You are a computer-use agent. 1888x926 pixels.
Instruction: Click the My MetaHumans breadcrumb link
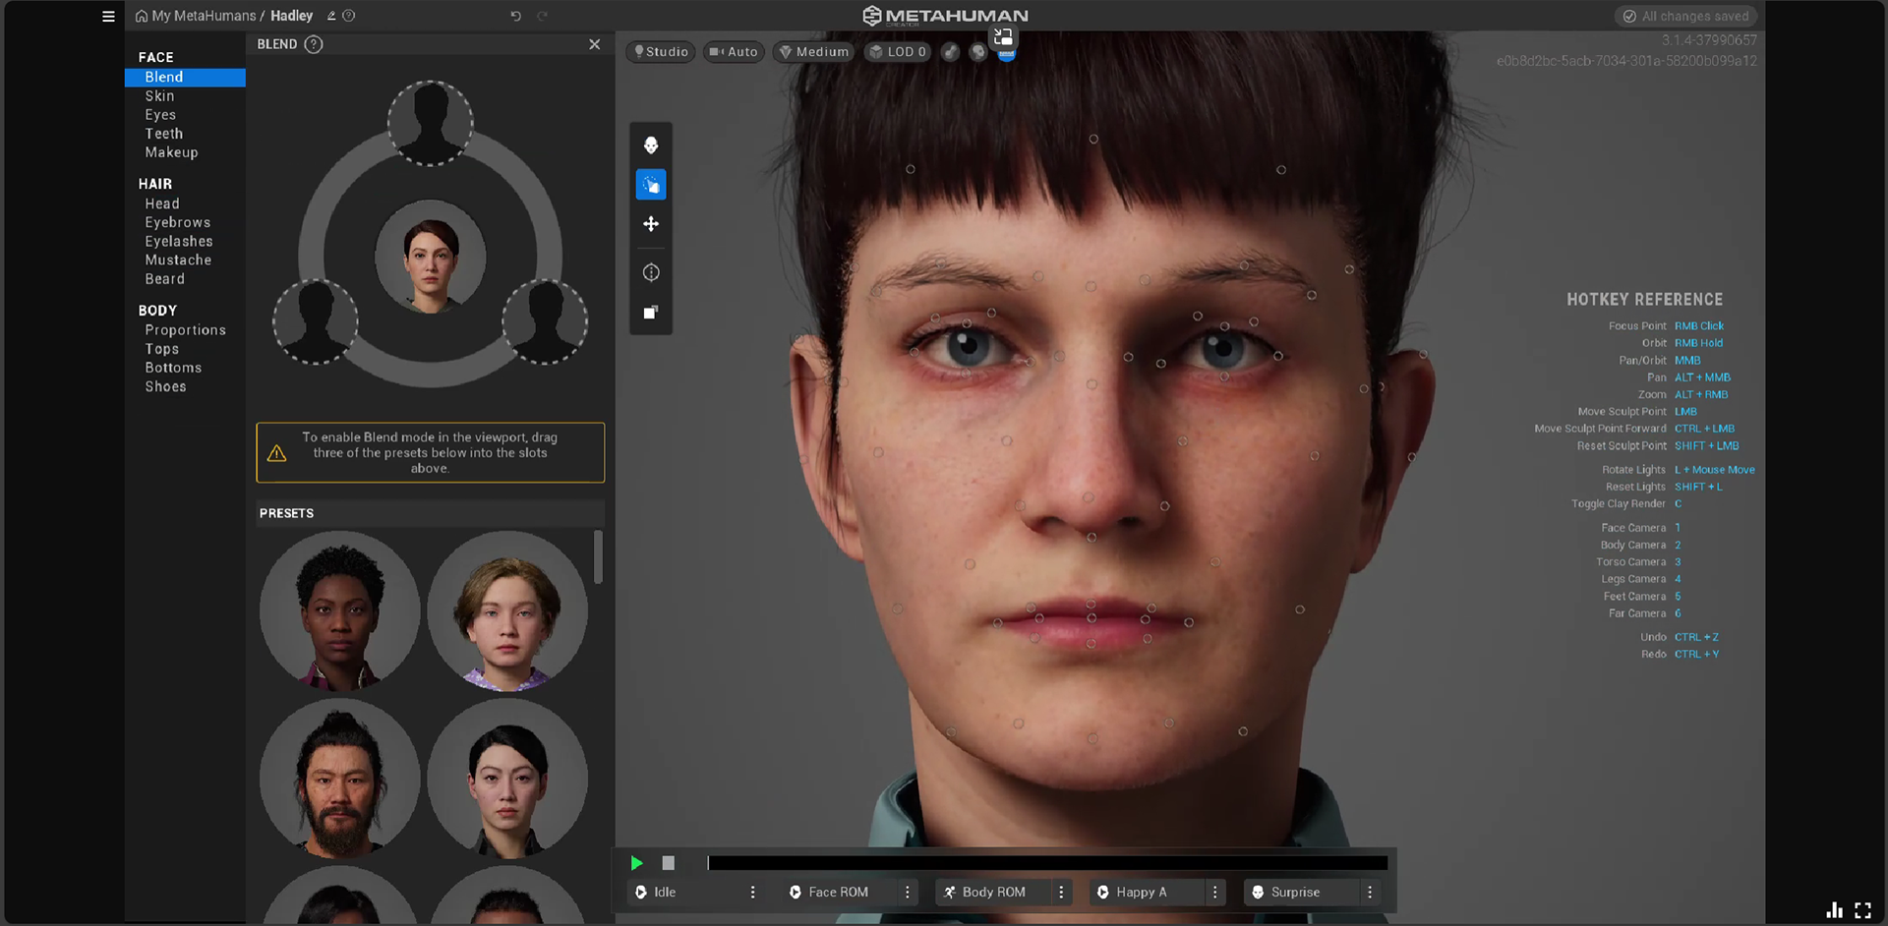pyautogui.click(x=204, y=16)
